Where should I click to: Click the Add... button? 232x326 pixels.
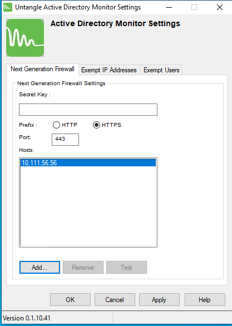(40, 268)
